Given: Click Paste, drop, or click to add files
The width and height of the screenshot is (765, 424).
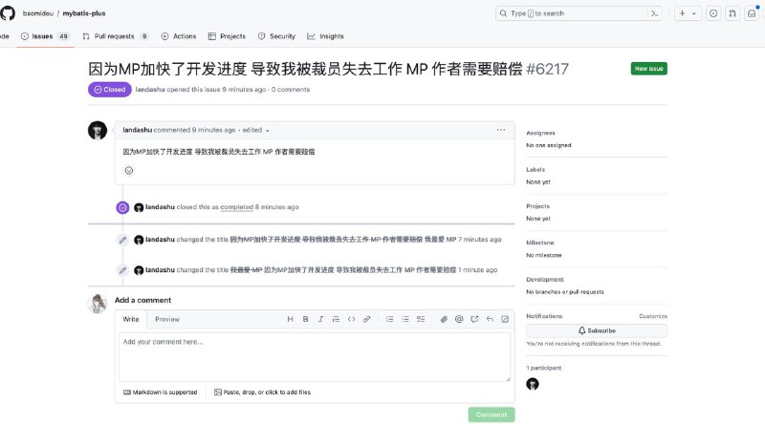Looking at the screenshot, I should [x=262, y=392].
